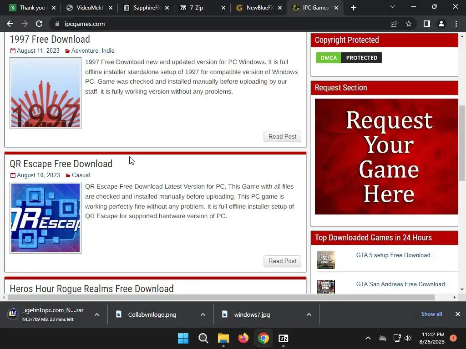Click the vertical page scrollbar
The height and width of the screenshot is (349, 466).
click(462, 143)
